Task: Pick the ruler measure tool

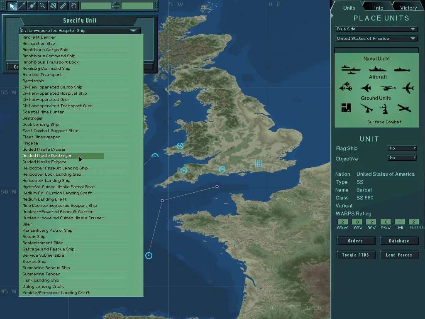Action: click(63, 6)
